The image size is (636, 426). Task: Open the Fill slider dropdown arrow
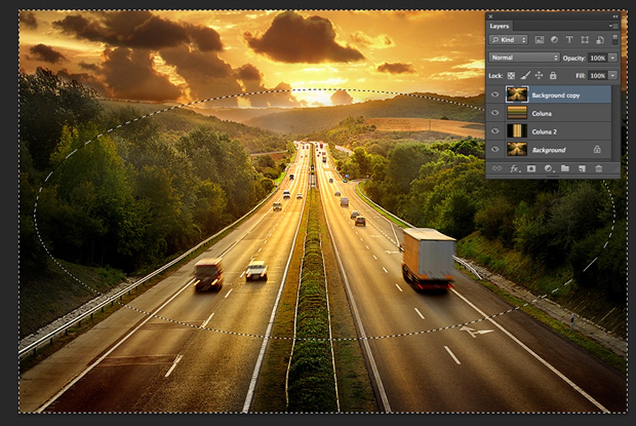(613, 76)
